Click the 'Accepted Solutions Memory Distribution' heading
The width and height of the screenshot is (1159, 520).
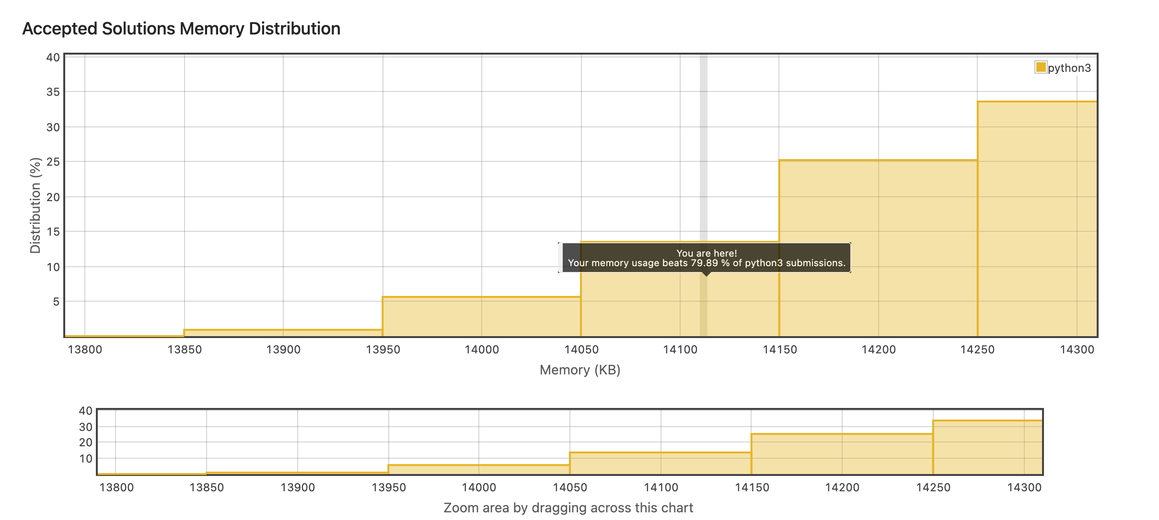181,29
